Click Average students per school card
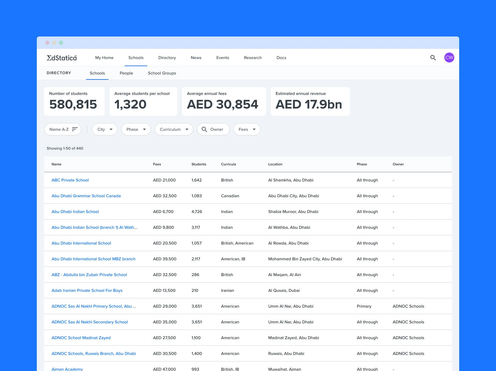496x371 pixels. tap(143, 101)
